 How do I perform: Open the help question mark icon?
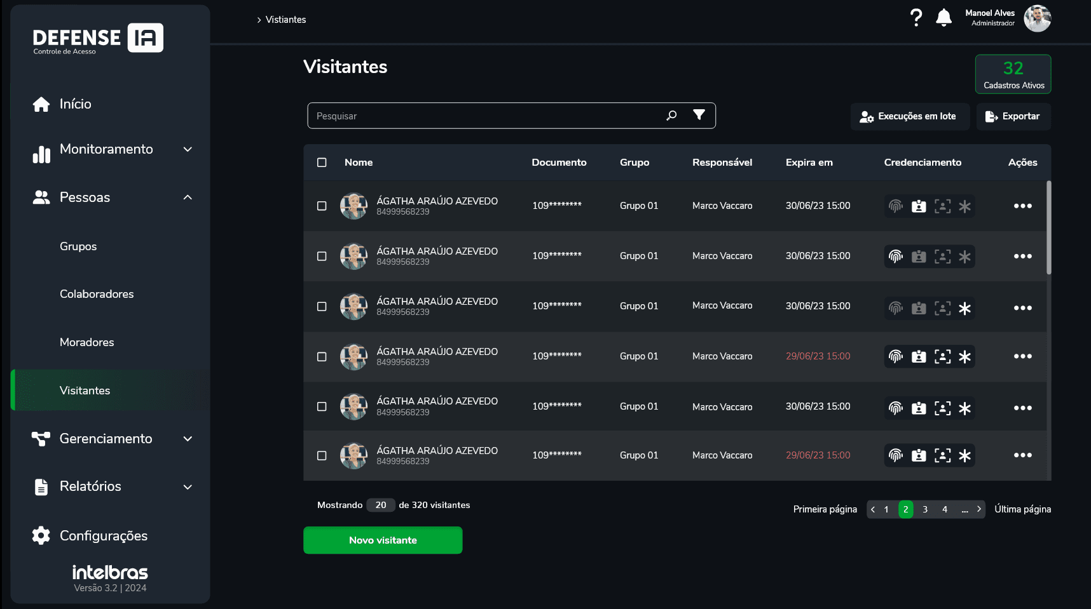916,18
